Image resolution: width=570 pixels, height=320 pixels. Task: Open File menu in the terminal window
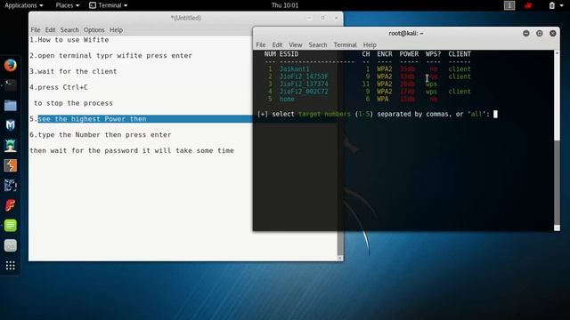tap(261, 45)
